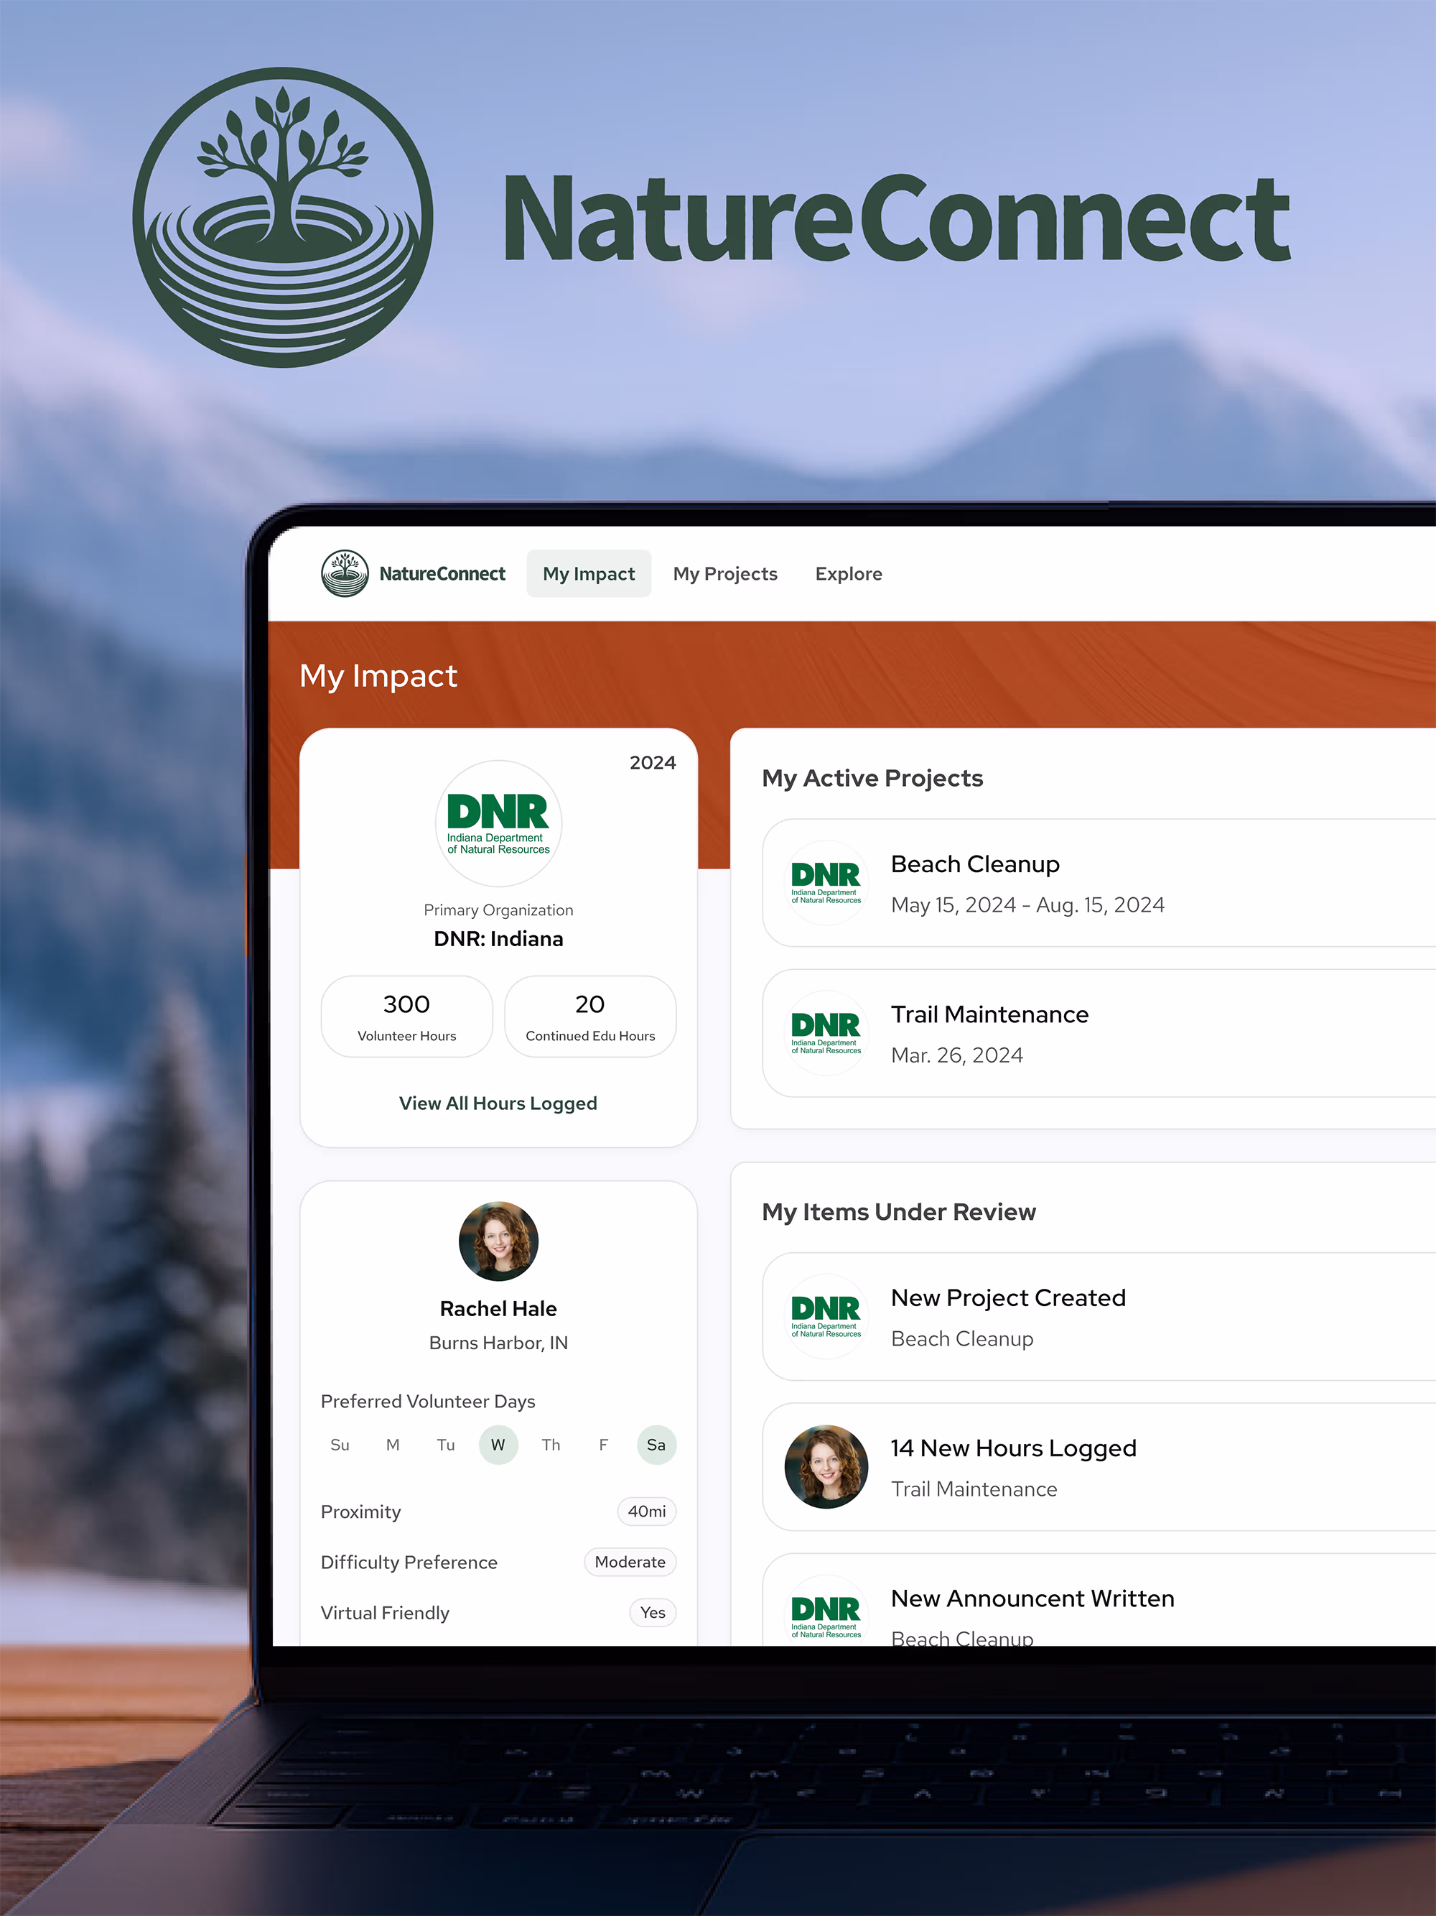This screenshot has height=1916, width=1436.
Task: Click the My Active Projects heading
Action: pos(872,778)
